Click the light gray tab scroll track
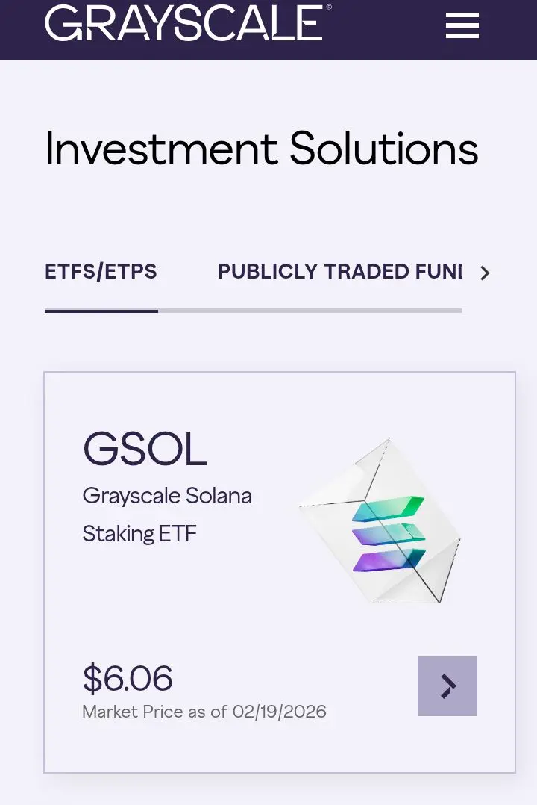537x805 pixels. click(x=310, y=311)
